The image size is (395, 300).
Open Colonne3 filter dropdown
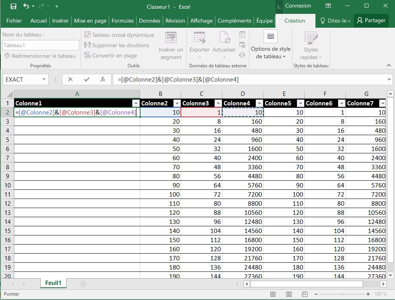(218, 103)
